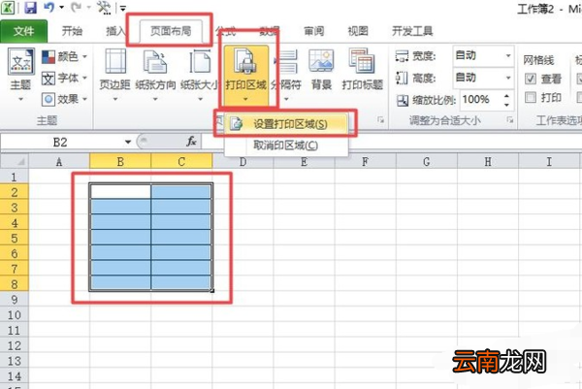Click the Save icon in quick access toolbar

pos(30,8)
